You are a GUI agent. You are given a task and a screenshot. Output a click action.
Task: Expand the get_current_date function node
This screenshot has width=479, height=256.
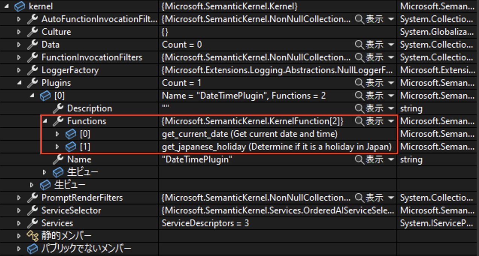point(57,134)
